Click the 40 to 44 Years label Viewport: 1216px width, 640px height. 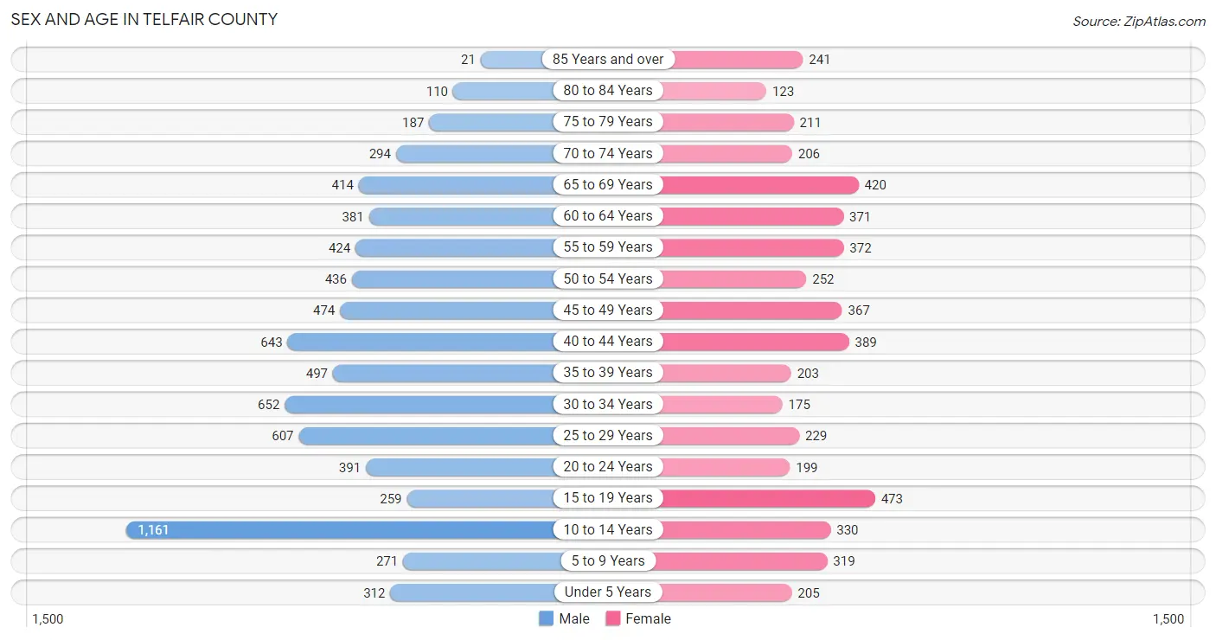[x=608, y=341]
